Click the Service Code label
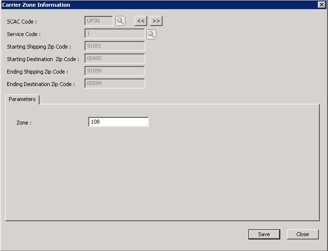The image size is (328, 251). click(24, 34)
